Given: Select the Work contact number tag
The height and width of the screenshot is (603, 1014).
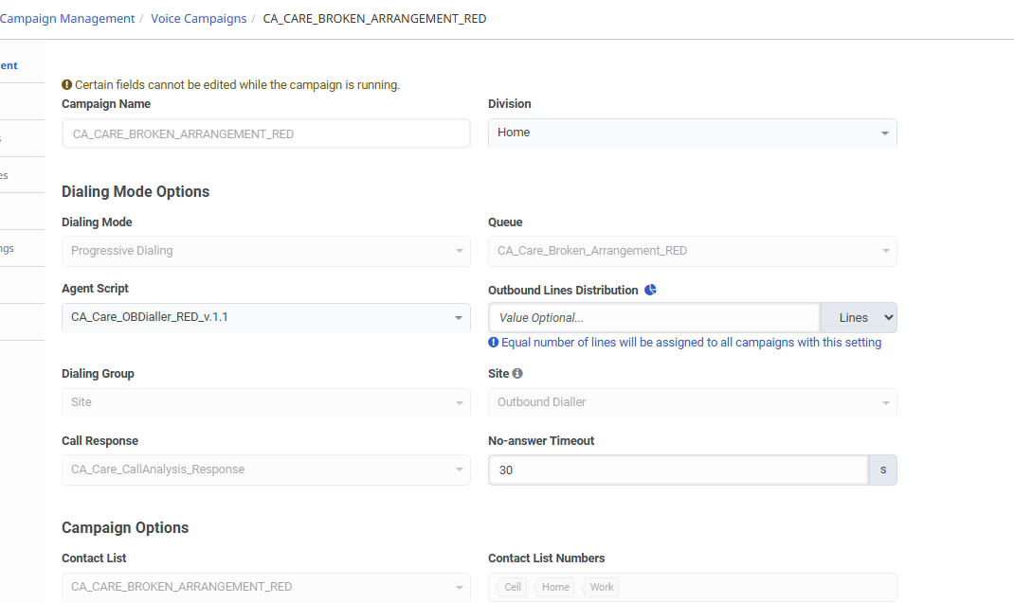Looking at the screenshot, I should point(602,587).
